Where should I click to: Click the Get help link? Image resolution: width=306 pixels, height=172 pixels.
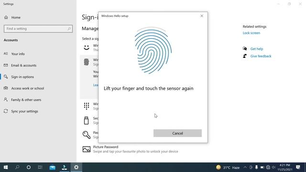coord(257,49)
